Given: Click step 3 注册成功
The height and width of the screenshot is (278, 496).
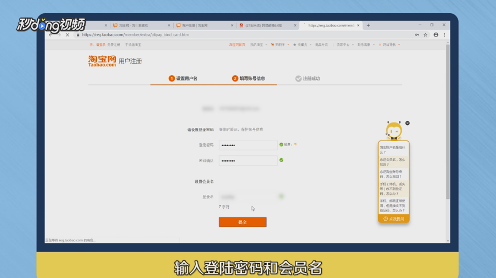Looking at the screenshot, I should [307, 79].
